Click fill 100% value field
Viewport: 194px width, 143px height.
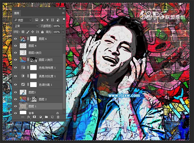click(57, 32)
